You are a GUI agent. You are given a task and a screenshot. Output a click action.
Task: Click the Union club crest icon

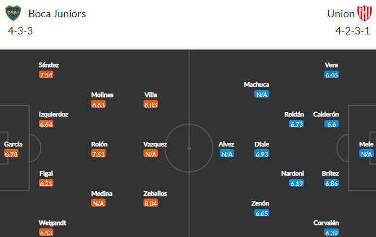tap(365, 13)
